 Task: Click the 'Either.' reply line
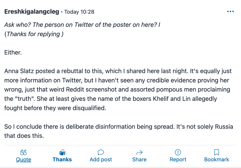13,52
